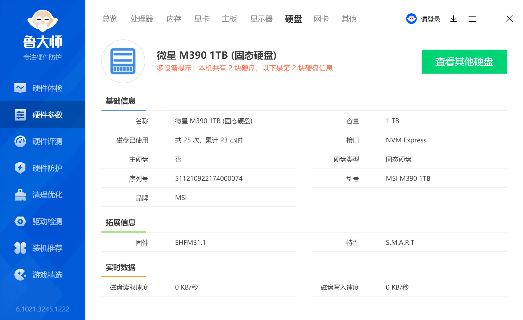523x320 pixels.
Task: Open the 清理优化 cleanup tool
Action: click(x=43, y=195)
